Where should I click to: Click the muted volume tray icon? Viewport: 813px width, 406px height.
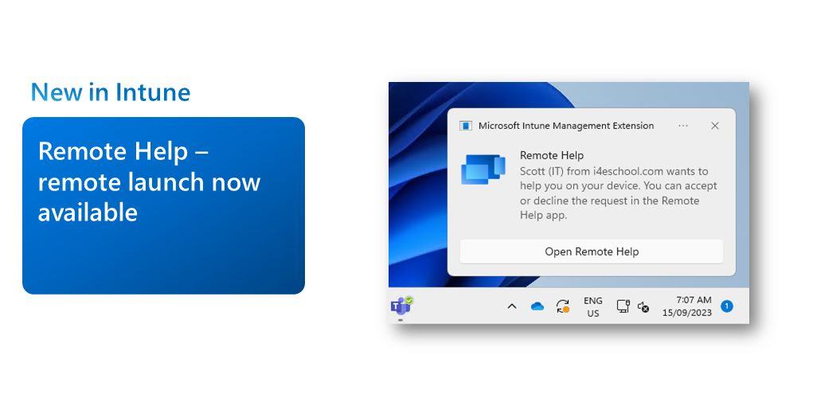pyautogui.click(x=643, y=306)
